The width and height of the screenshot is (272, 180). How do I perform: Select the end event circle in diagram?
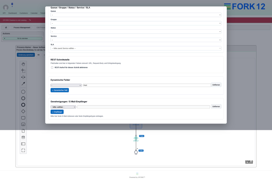[136, 152]
